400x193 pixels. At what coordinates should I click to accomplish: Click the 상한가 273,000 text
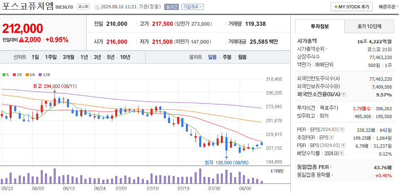pyautogui.click(x=193, y=24)
